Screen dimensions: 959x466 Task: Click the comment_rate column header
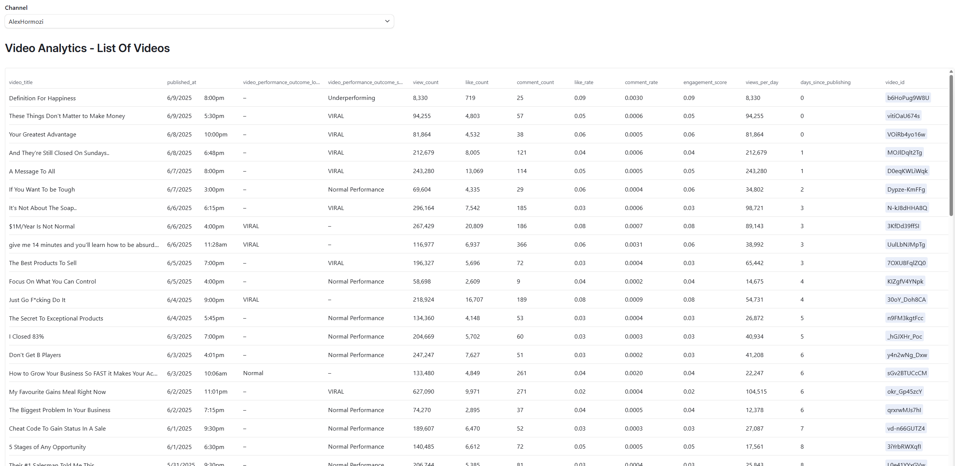(641, 82)
